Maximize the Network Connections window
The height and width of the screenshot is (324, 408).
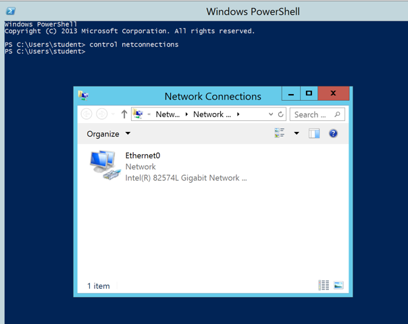[x=309, y=93]
